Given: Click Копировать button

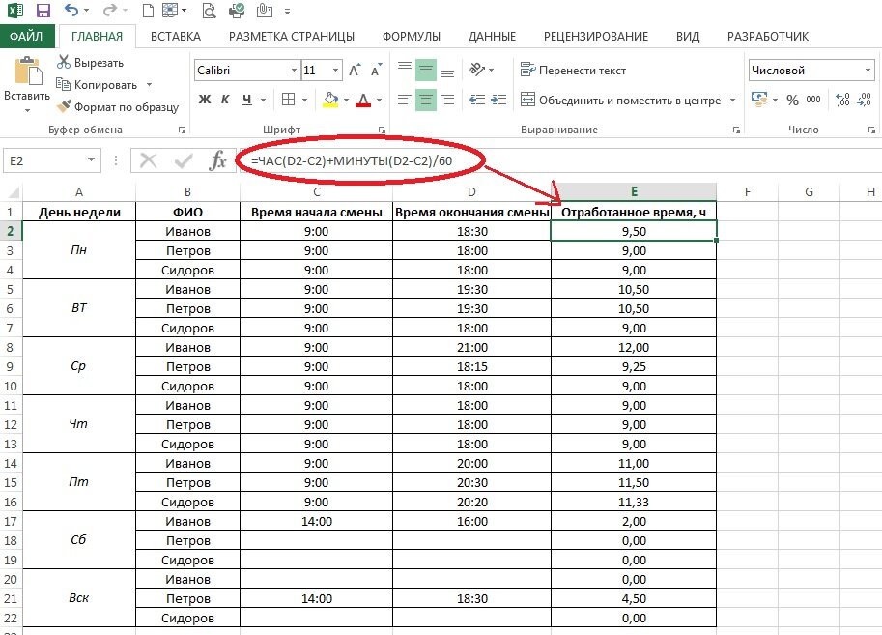Looking at the screenshot, I should point(97,85).
